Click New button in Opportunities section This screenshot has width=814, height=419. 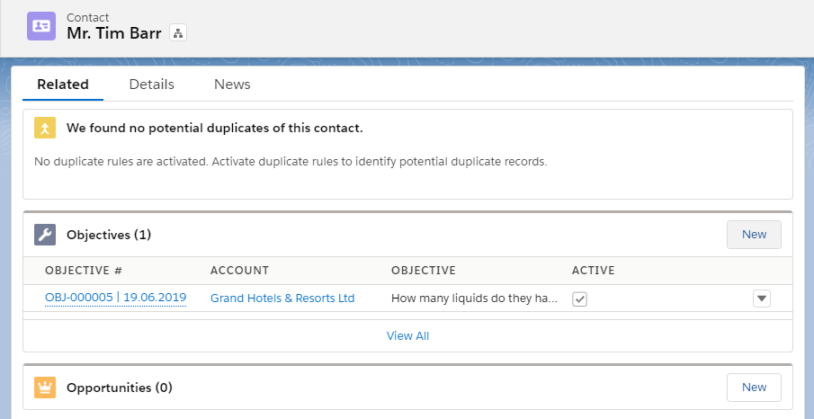[754, 388]
